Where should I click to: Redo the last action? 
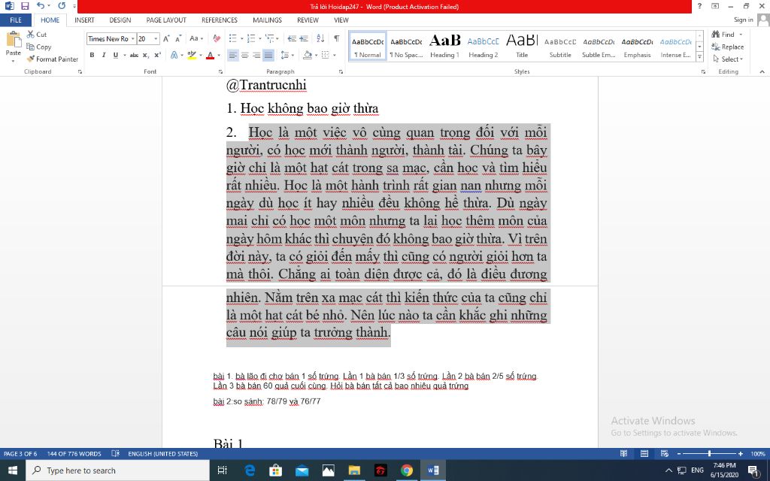pyautogui.click(x=62, y=6)
